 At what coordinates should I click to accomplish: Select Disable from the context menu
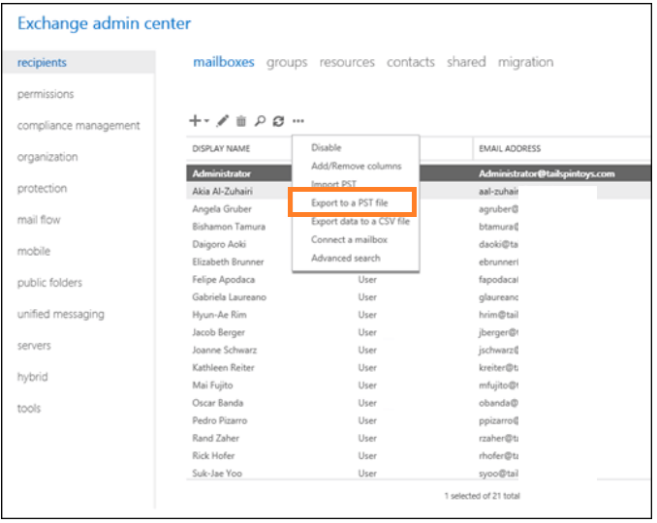tap(326, 147)
